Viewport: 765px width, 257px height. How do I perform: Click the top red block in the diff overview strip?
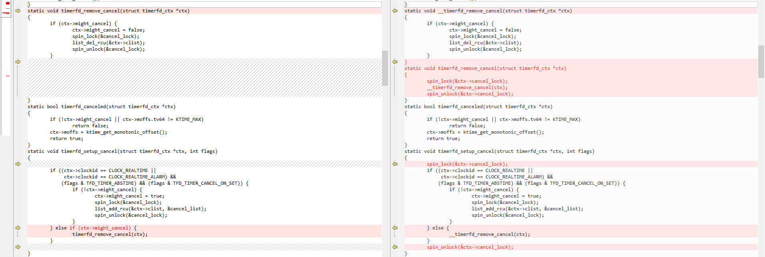(x=8, y=3)
